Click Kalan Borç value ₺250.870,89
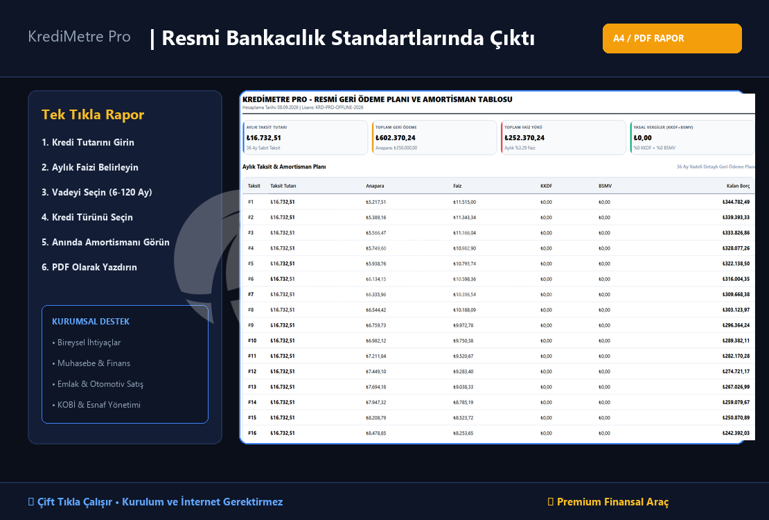769x520 pixels. 736,418
